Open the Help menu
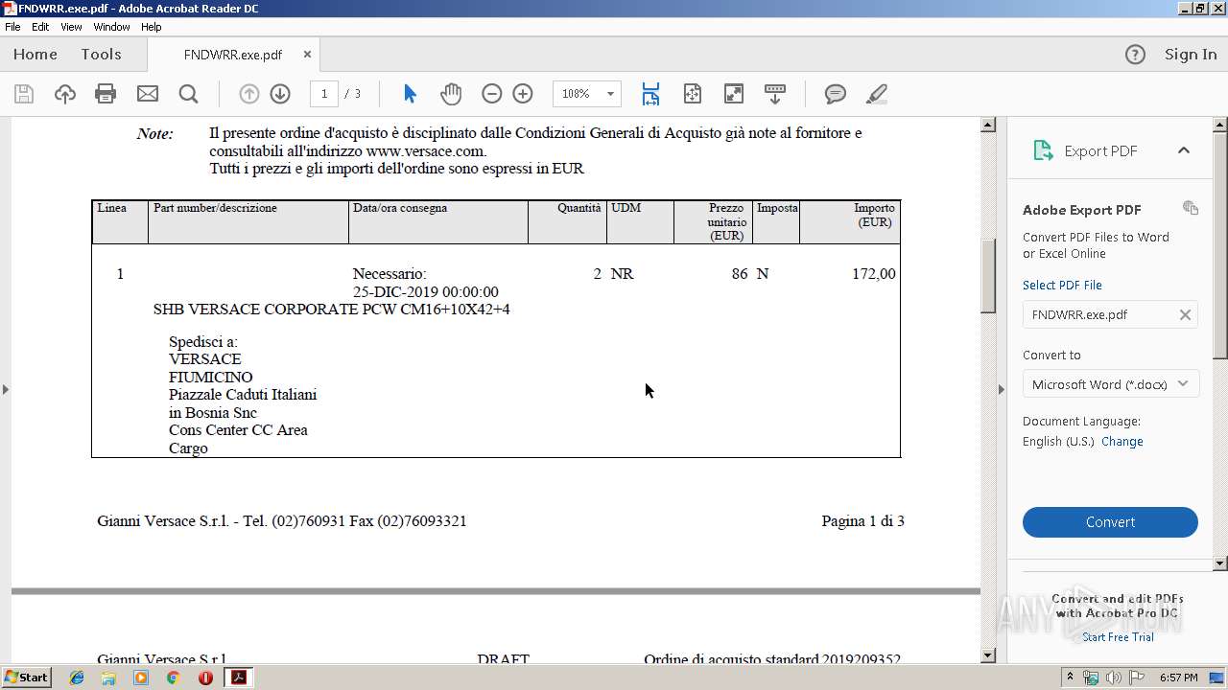The height and width of the screenshot is (690, 1228). (152, 27)
